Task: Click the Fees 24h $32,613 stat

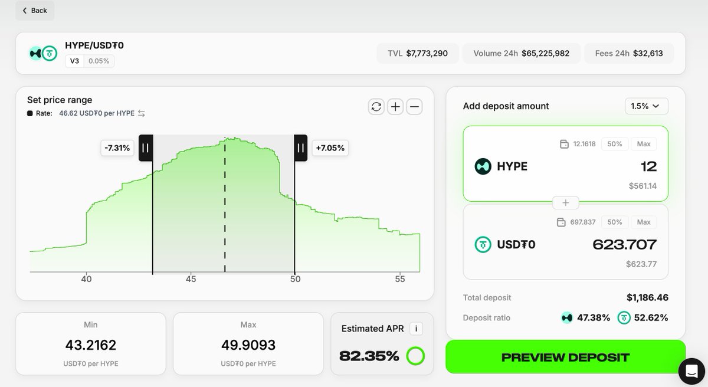Action: [629, 53]
